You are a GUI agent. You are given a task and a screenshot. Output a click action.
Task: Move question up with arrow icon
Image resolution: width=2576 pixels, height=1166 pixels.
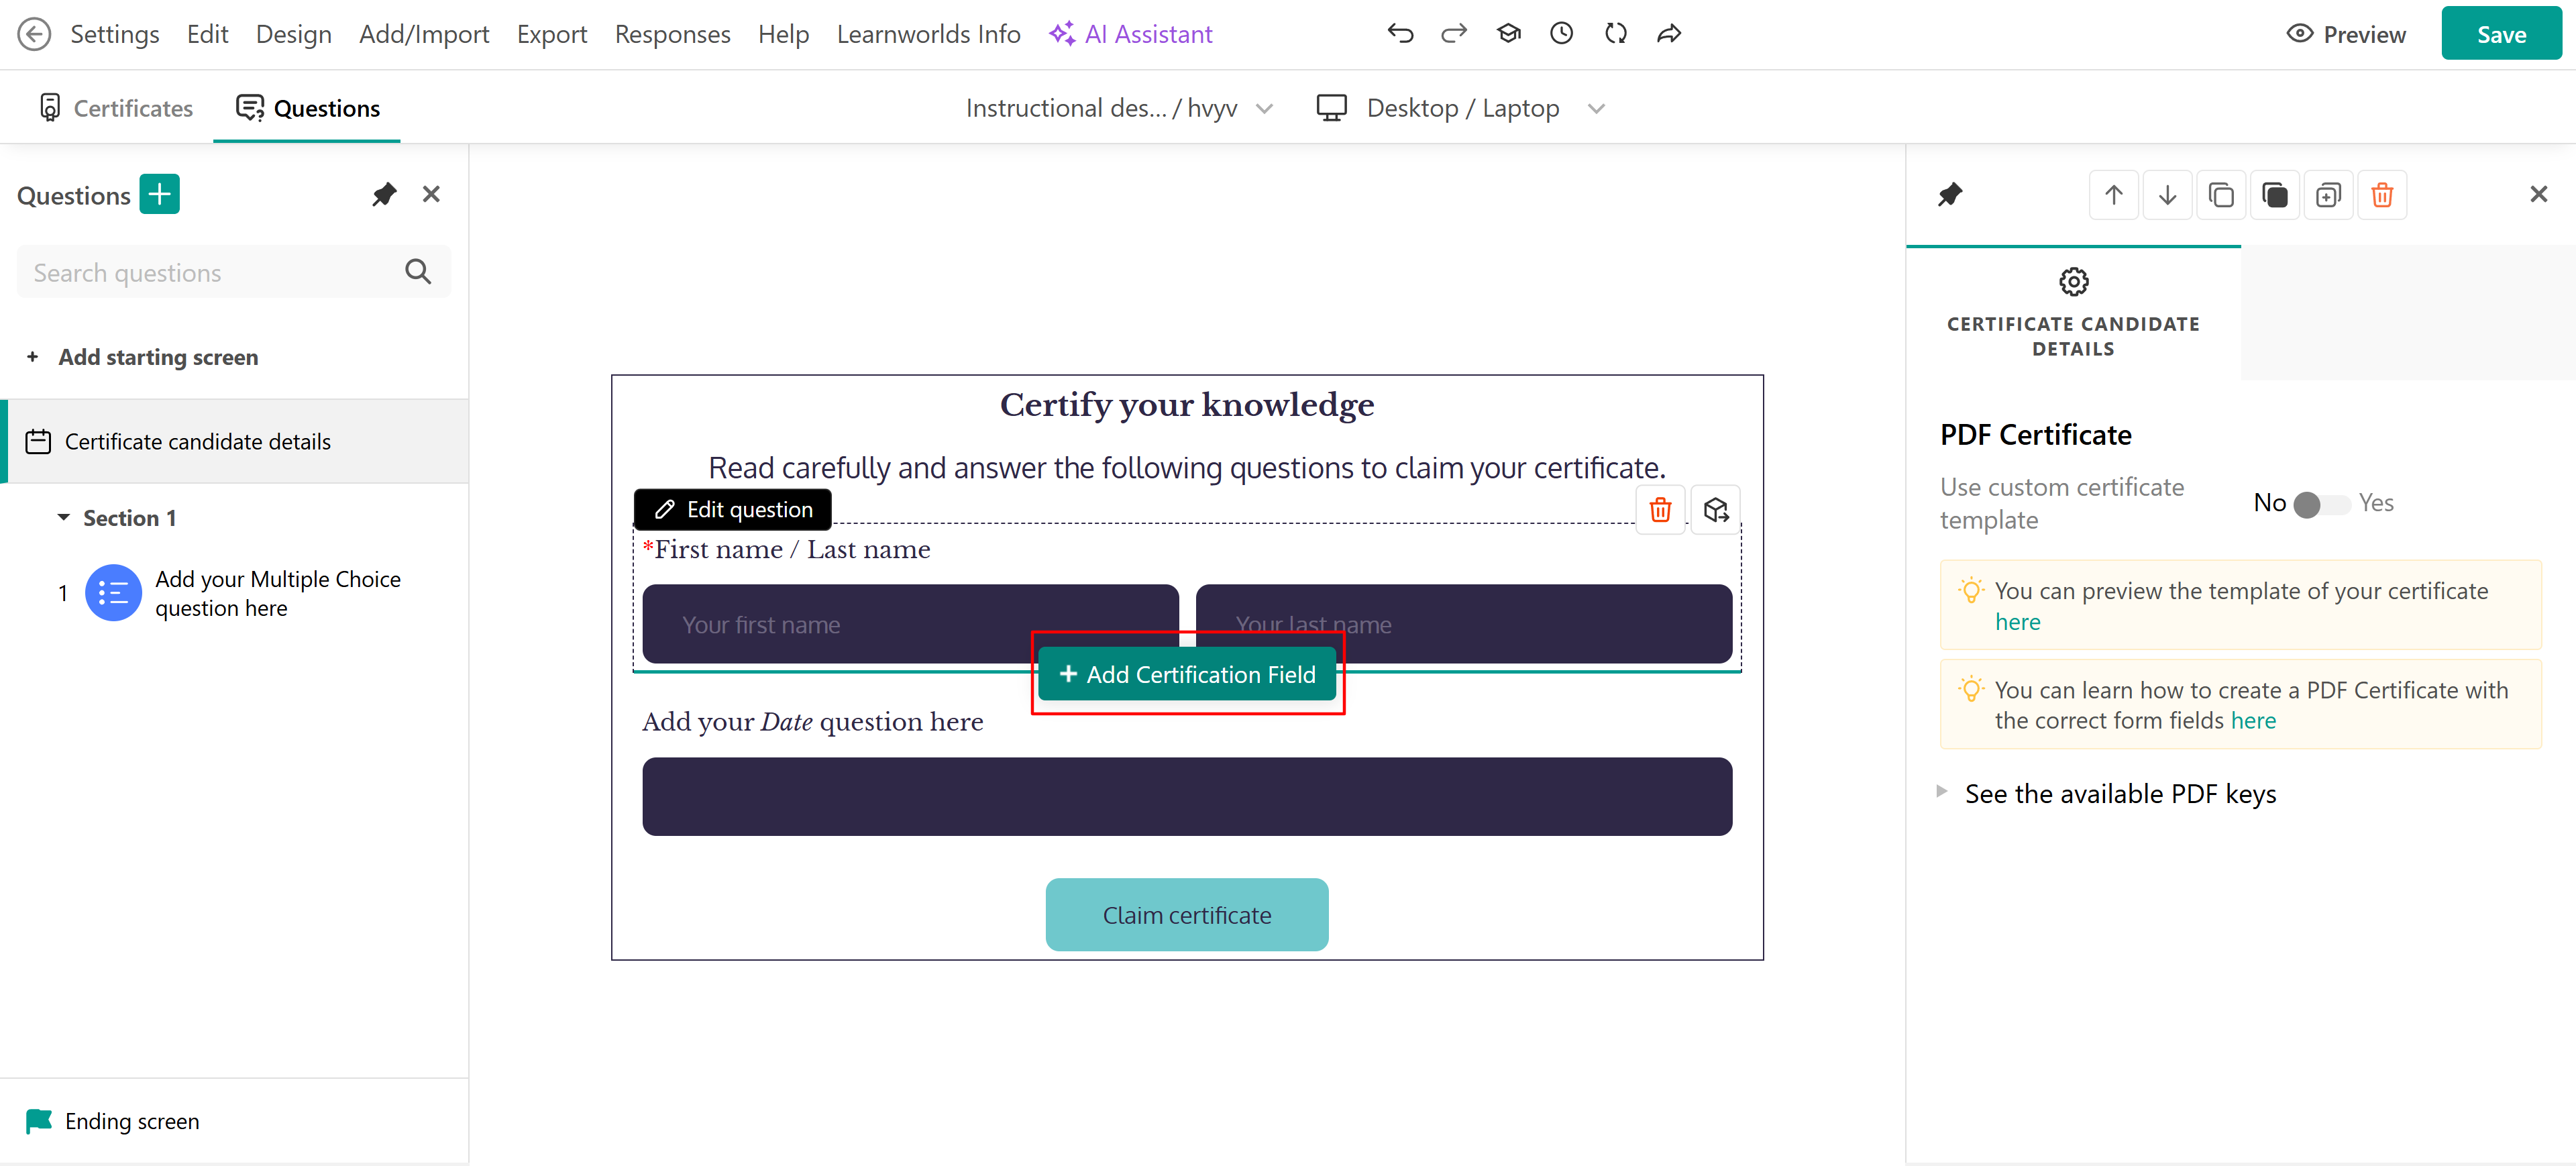[x=2113, y=195]
